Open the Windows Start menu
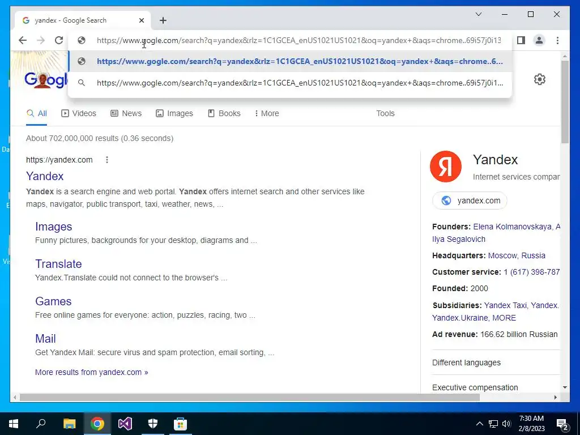The image size is (580, 435). coord(14,424)
